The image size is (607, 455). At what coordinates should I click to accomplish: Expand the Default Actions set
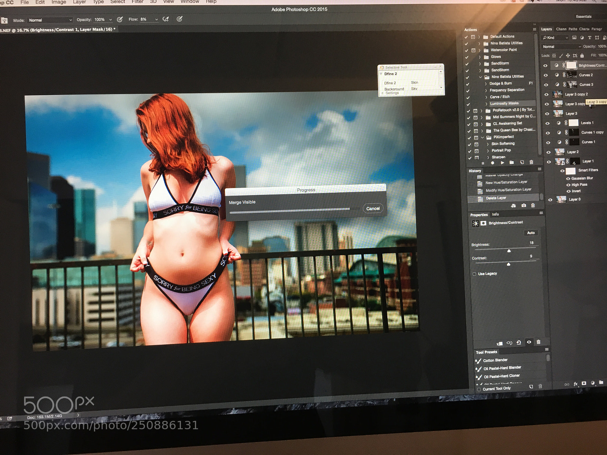click(x=479, y=37)
